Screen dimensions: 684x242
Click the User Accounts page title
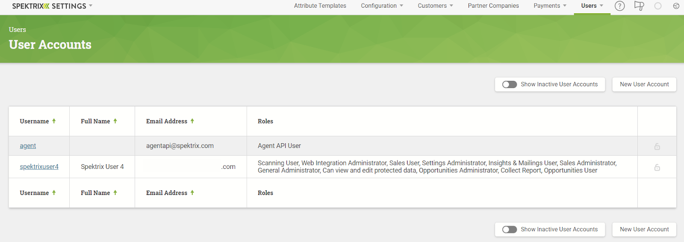coord(50,44)
